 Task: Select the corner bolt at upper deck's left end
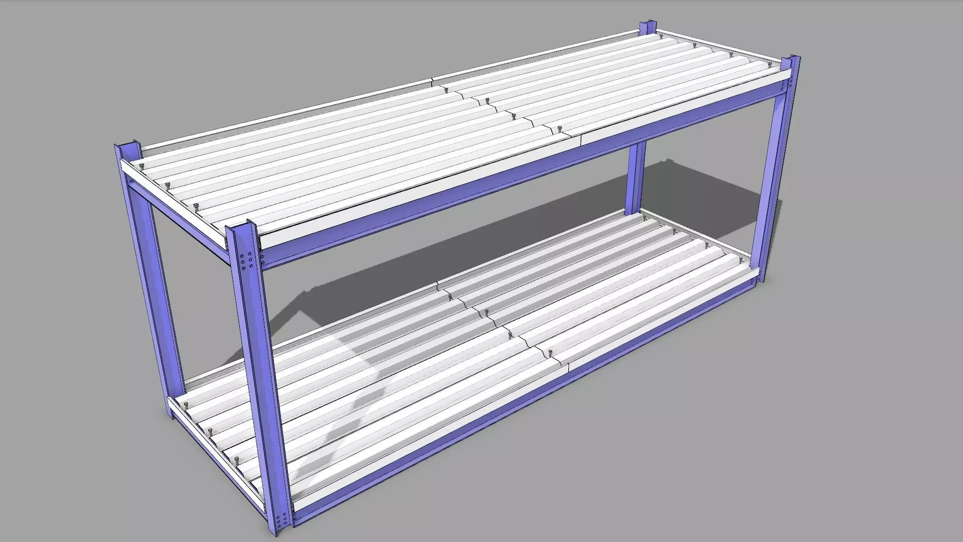tap(141, 167)
